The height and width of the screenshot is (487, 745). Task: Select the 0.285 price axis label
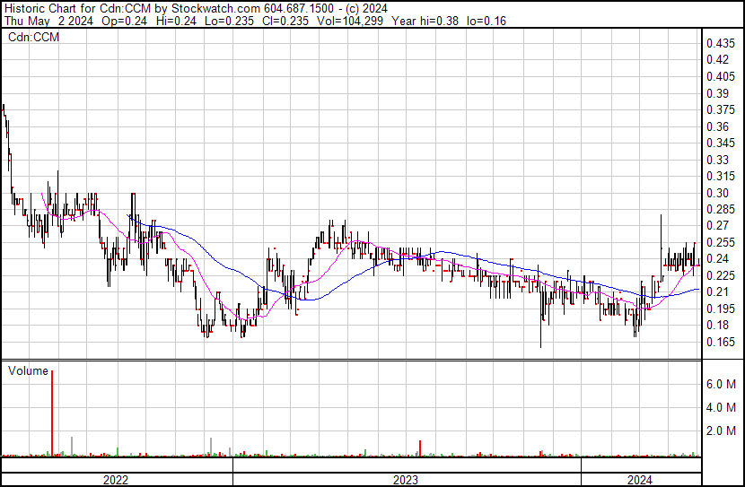(721, 209)
